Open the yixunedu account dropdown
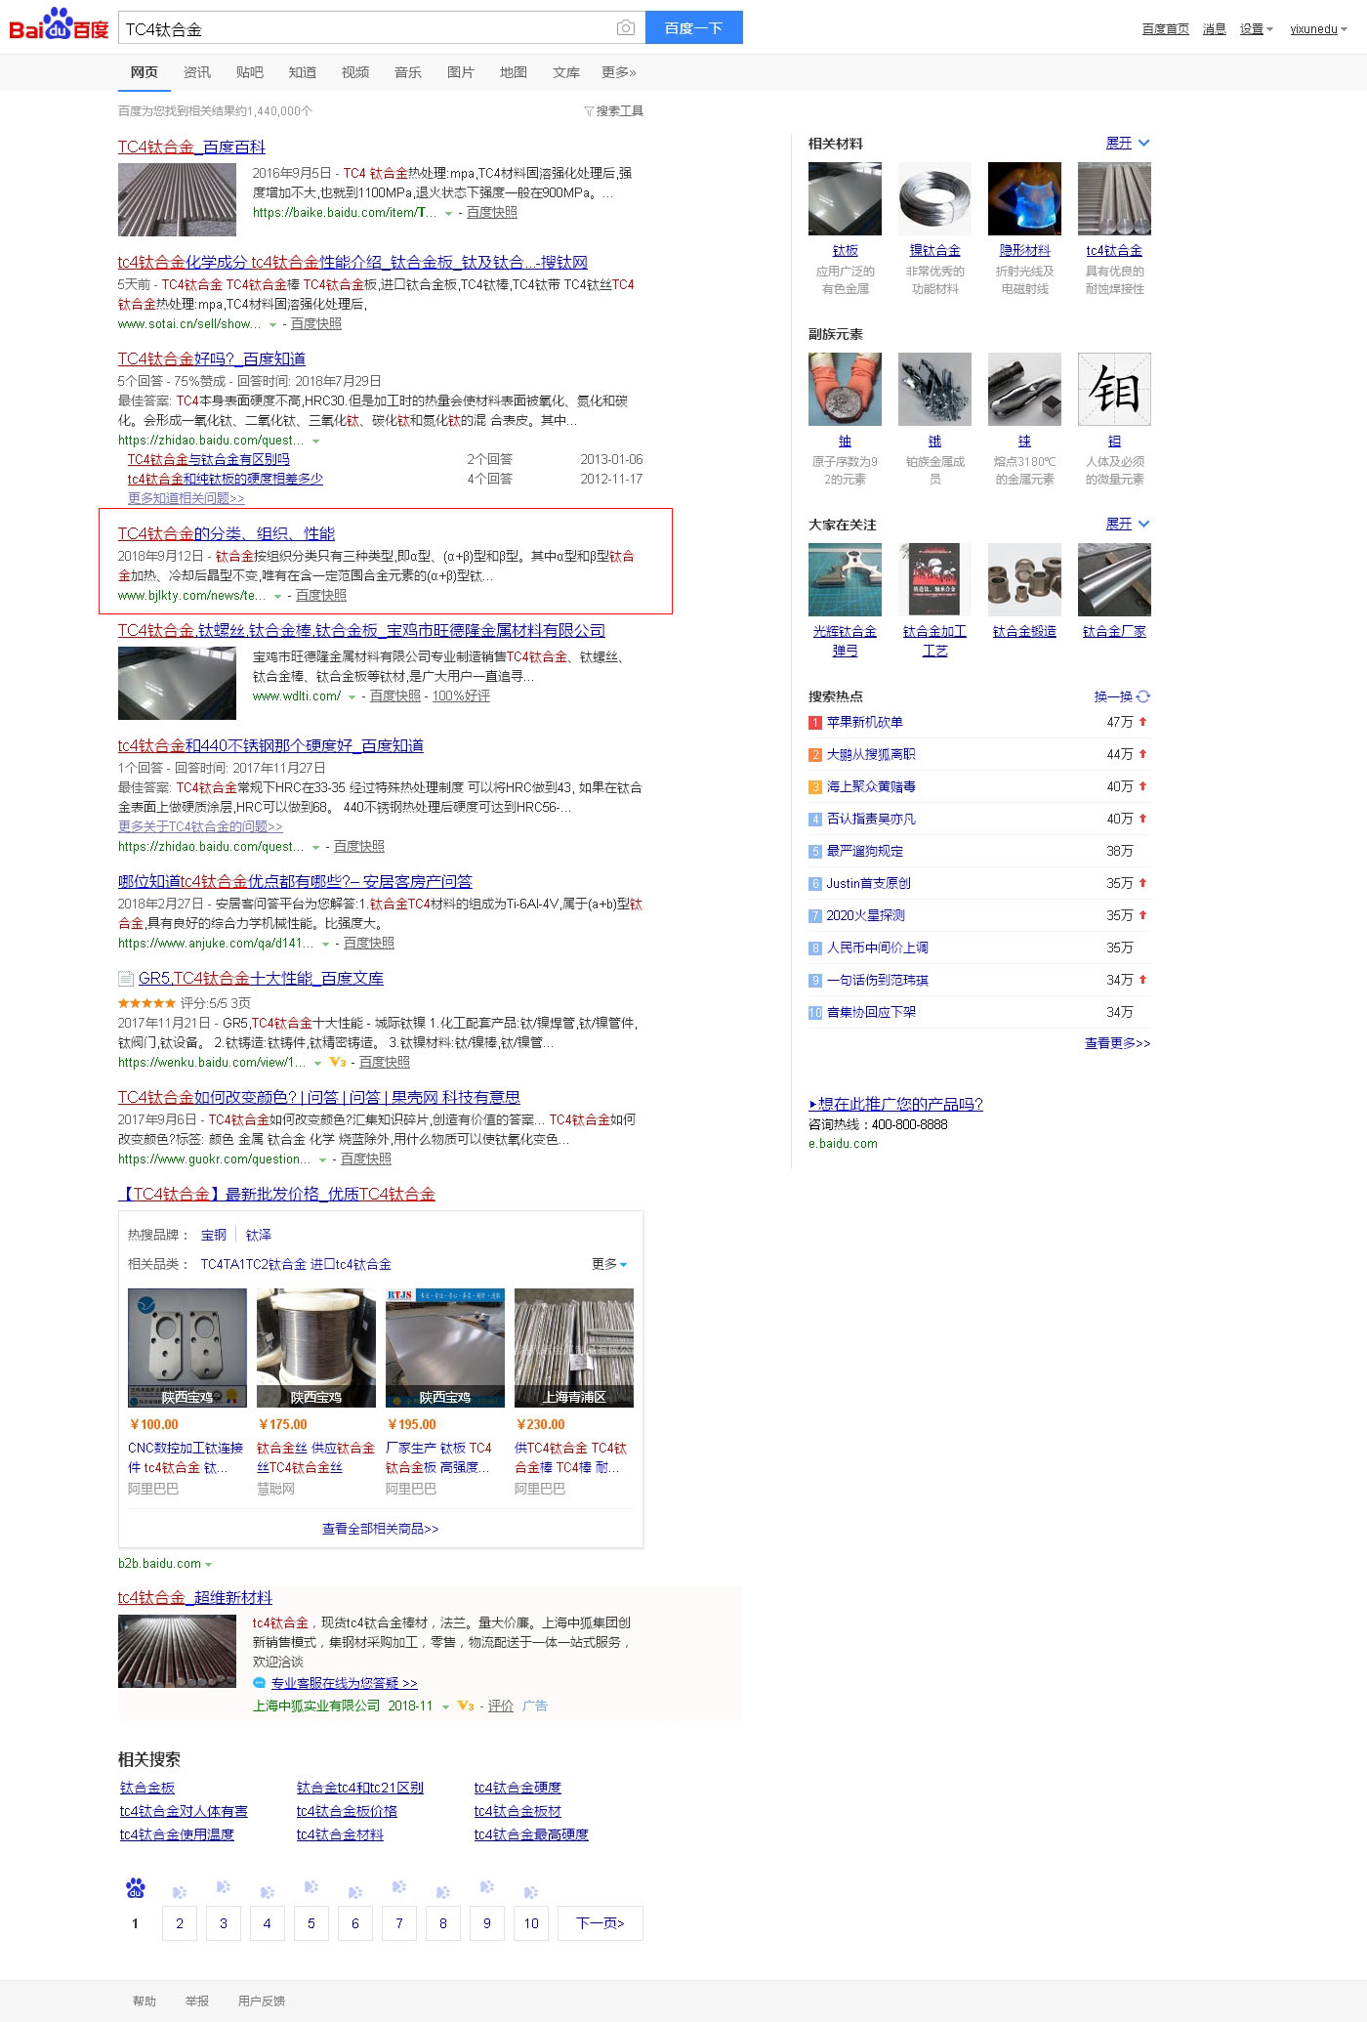1367x2022 pixels. [1318, 29]
